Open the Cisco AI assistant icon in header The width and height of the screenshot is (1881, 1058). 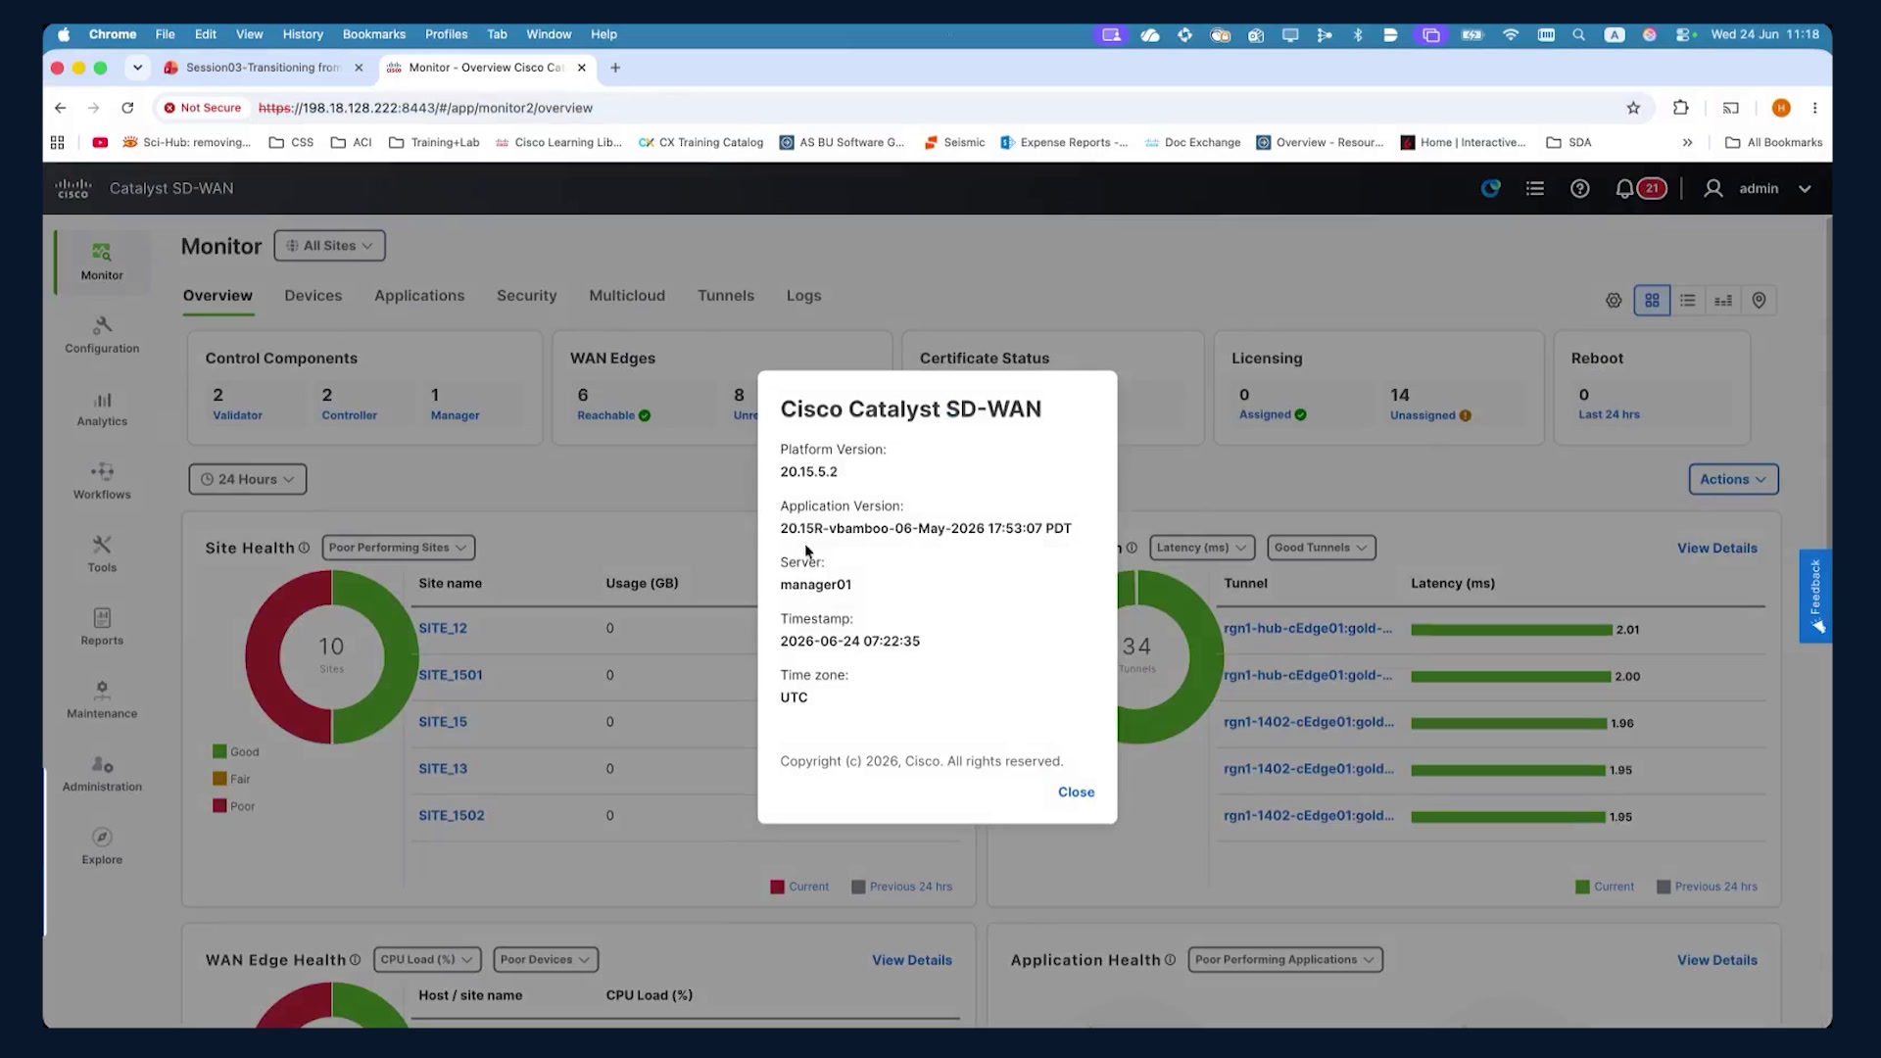[x=1490, y=188]
